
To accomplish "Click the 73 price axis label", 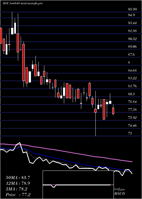I will coord(130,133).
